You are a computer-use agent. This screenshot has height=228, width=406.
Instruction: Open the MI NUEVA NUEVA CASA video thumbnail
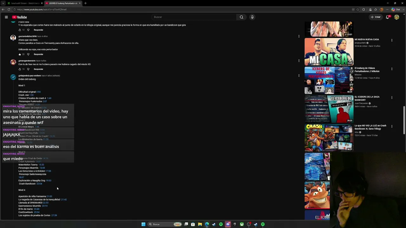[x=329, y=52]
